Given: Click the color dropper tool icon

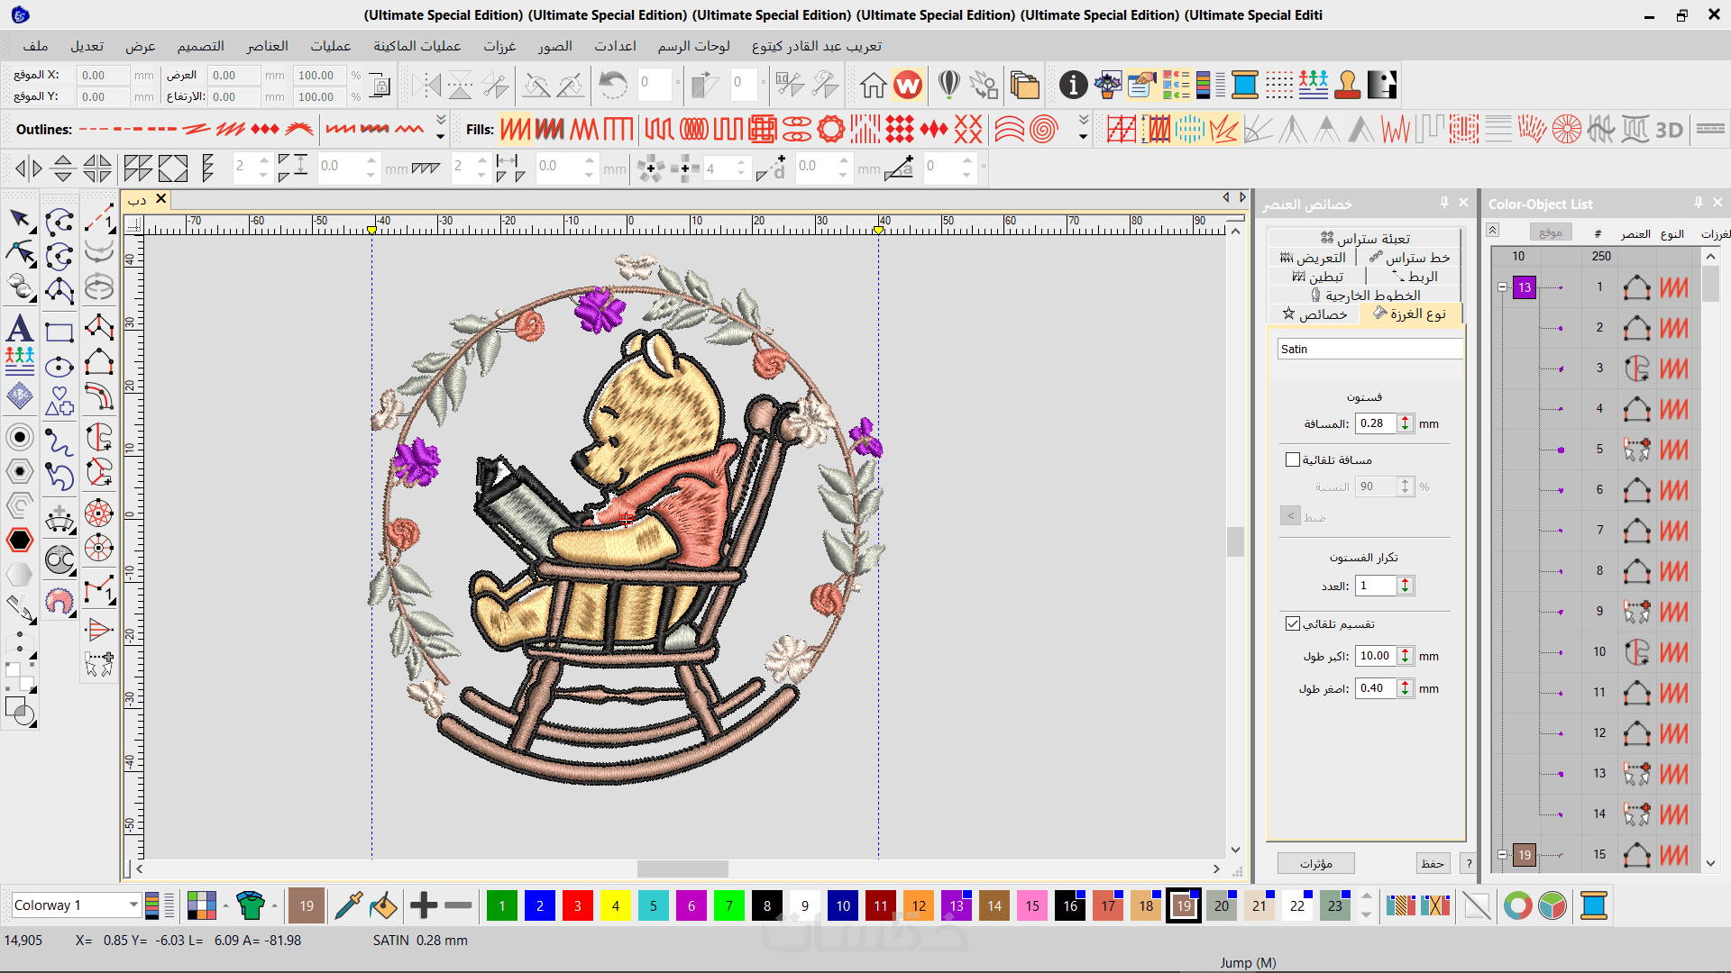Looking at the screenshot, I should coord(348,905).
